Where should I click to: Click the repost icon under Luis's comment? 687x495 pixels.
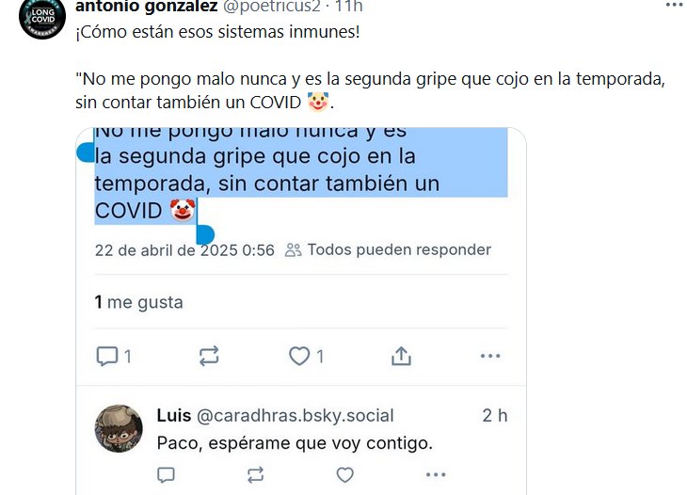255,474
